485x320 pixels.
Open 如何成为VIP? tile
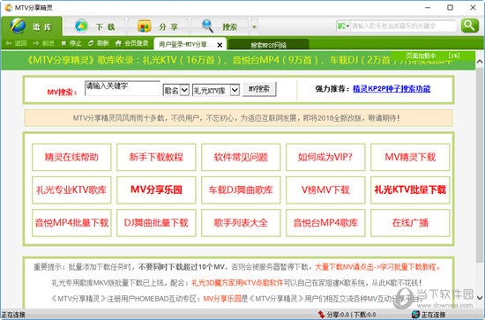pyautogui.click(x=325, y=157)
